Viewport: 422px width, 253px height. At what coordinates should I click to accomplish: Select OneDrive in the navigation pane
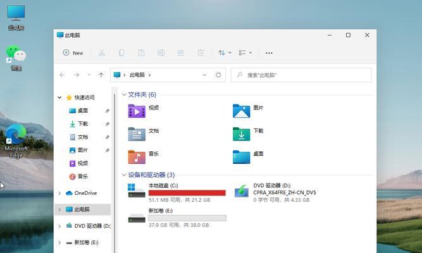point(85,193)
